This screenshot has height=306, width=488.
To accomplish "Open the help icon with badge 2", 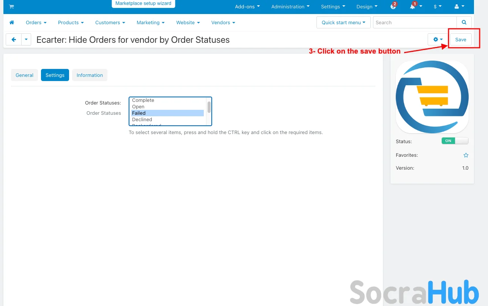I will click(x=394, y=6).
